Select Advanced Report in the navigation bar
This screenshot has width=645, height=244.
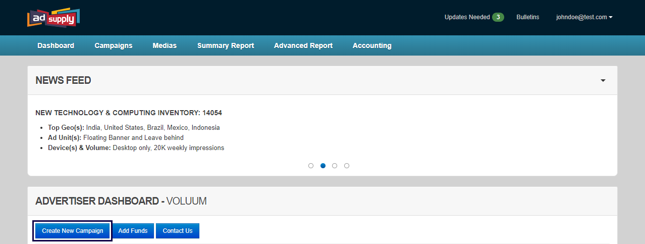point(303,45)
